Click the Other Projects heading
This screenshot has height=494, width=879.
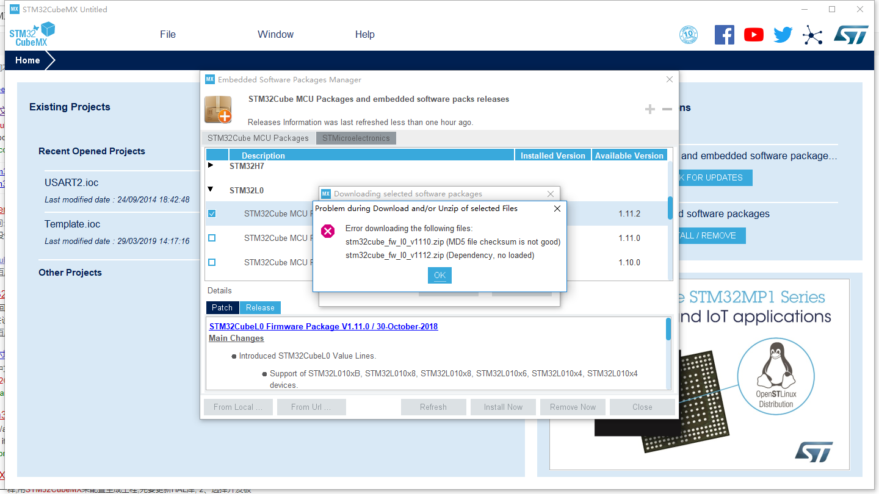[x=70, y=273]
